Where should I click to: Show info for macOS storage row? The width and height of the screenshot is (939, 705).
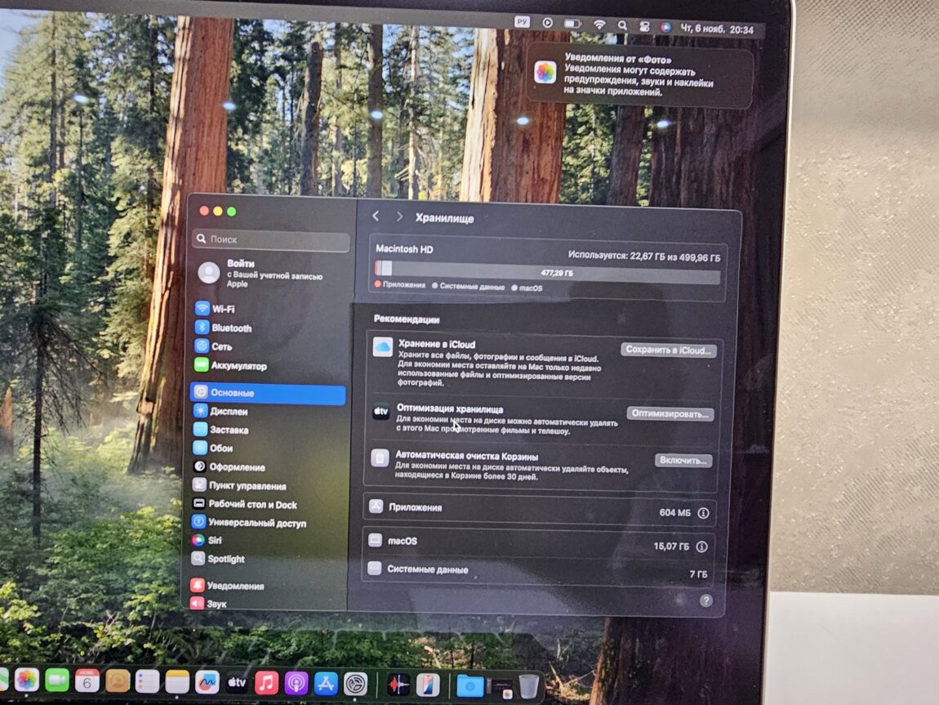point(701,547)
